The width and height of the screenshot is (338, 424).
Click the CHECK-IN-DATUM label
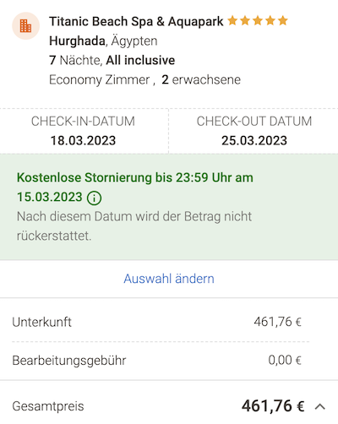click(83, 122)
